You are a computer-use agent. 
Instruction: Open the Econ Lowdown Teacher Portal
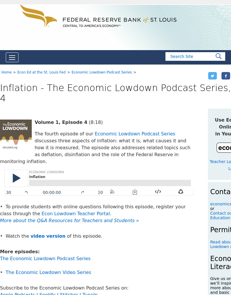click(76, 213)
